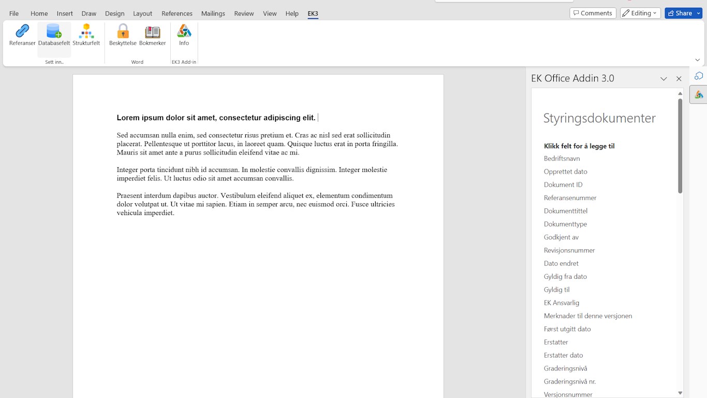Screen dimensions: 707x398
Task: Click the bold Lorem ipsum heading
Action: click(x=216, y=118)
